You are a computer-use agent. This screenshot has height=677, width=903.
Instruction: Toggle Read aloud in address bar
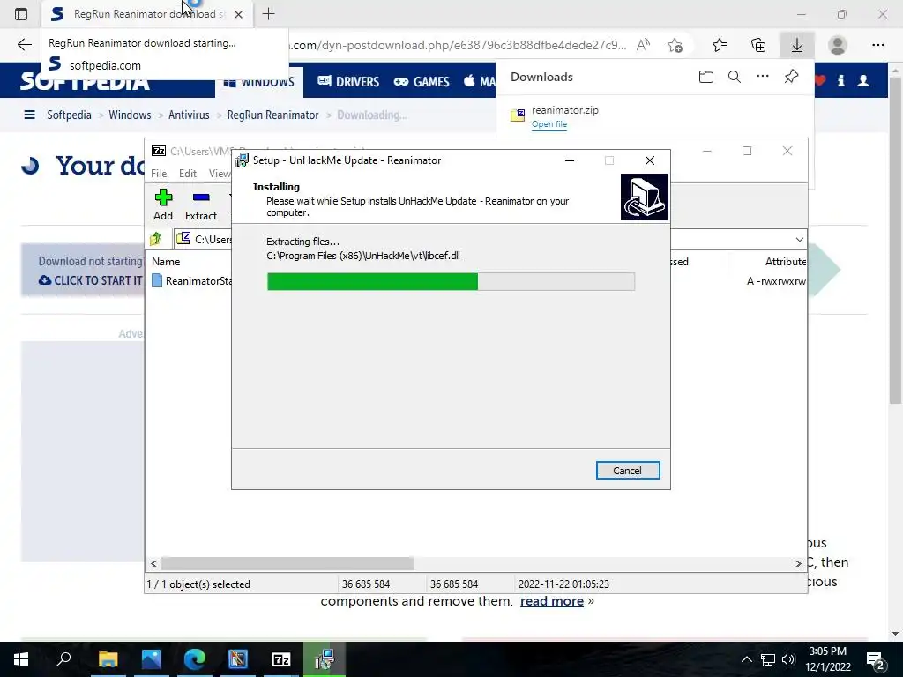[x=643, y=45]
